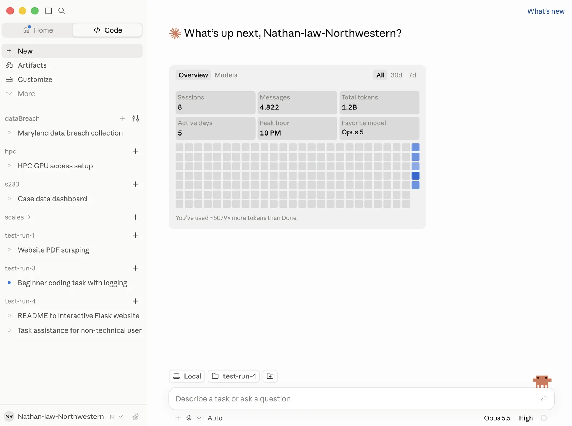This screenshot has width=572, height=426.
Task: Open dropdown chevron beside the microphone
Action: [x=199, y=418]
